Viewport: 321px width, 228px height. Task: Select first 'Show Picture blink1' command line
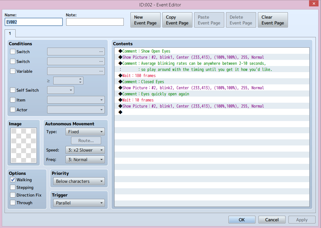click(x=212, y=57)
